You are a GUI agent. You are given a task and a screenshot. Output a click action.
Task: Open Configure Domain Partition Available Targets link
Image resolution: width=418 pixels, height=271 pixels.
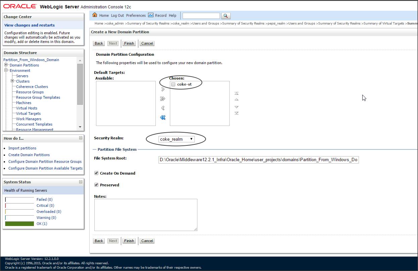coord(45,168)
